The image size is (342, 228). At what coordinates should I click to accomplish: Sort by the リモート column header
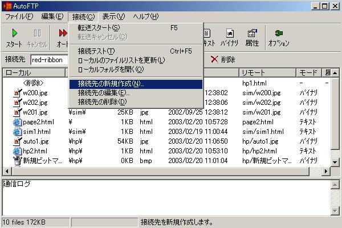[x=267, y=72]
